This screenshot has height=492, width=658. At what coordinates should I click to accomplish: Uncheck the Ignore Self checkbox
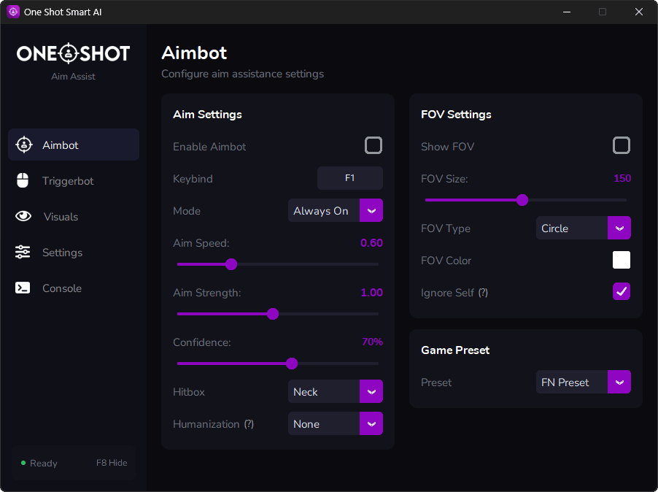pos(622,292)
